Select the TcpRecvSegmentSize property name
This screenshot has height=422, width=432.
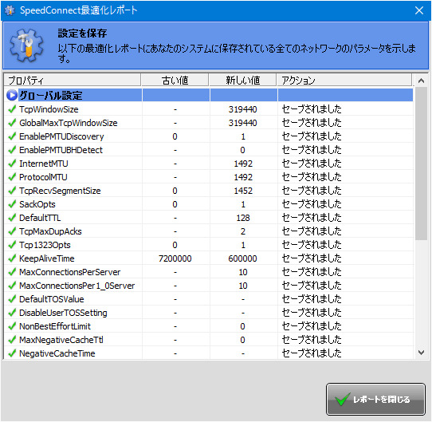pyautogui.click(x=60, y=191)
